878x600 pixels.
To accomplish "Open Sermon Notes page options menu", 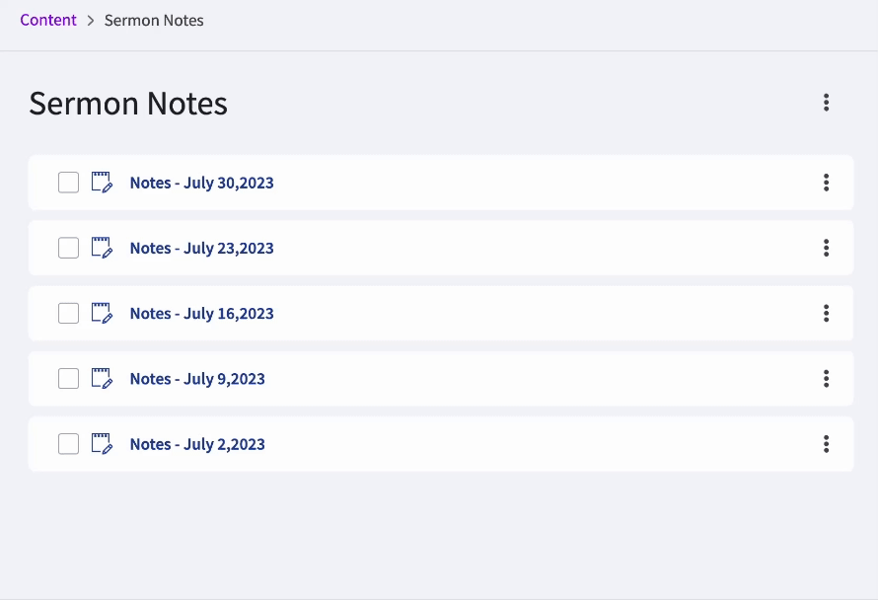I will click(826, 103).
